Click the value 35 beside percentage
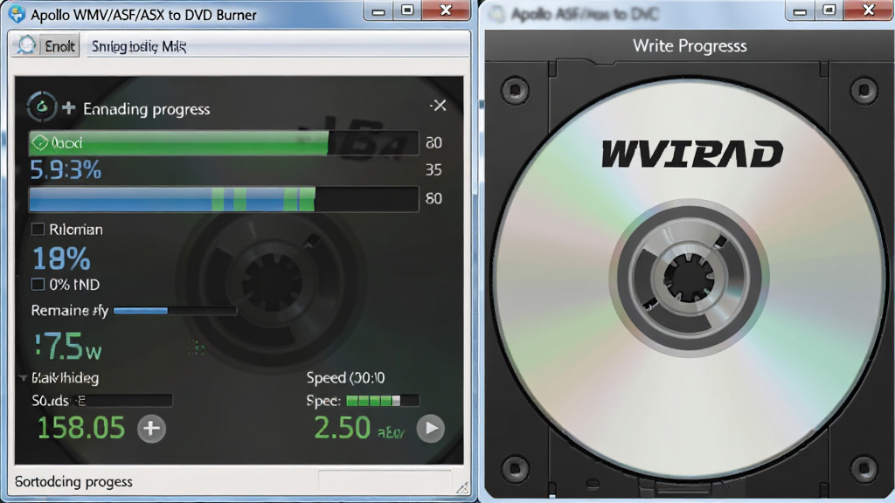Screen dimensions: 895x503 coord(434,170)
